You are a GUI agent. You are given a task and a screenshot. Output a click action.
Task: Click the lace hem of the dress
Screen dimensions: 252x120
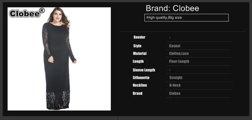click(58, 100)
